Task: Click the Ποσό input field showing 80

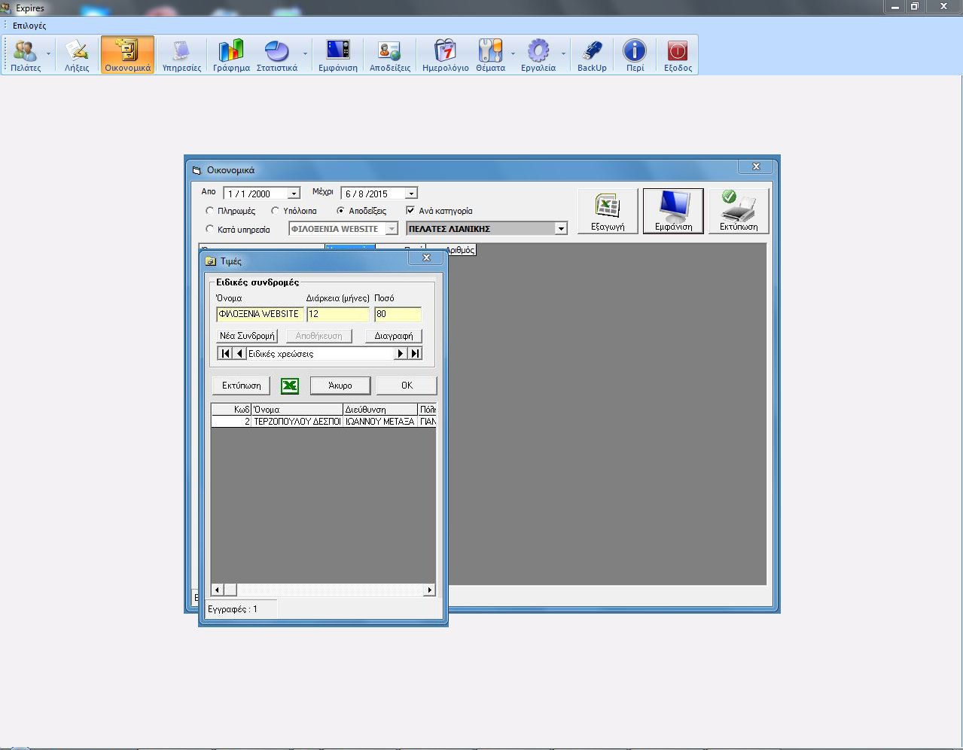Action: [397, 314]
